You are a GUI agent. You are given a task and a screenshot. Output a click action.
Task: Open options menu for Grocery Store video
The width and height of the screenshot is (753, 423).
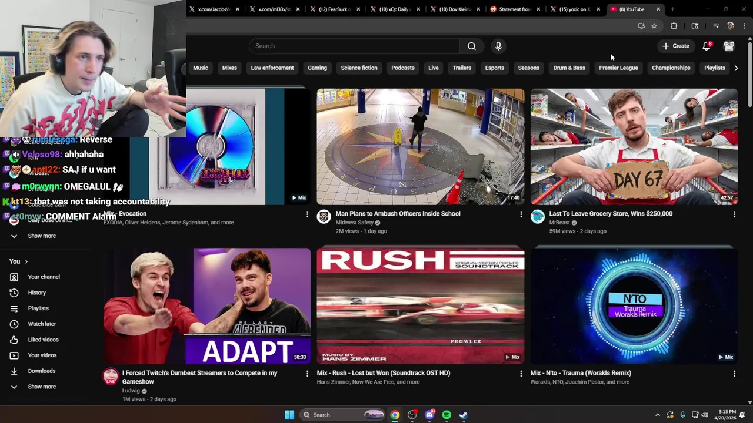click(734, 214)
